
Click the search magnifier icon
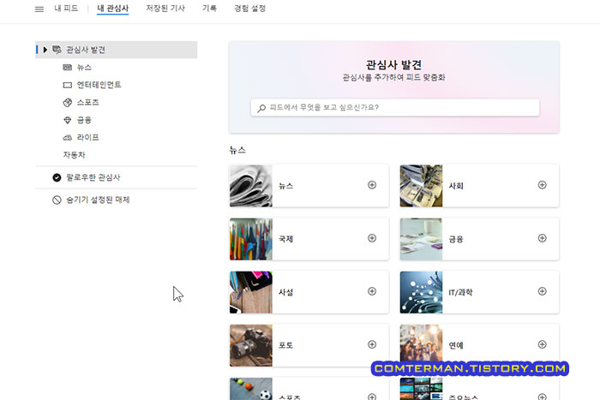261,108
